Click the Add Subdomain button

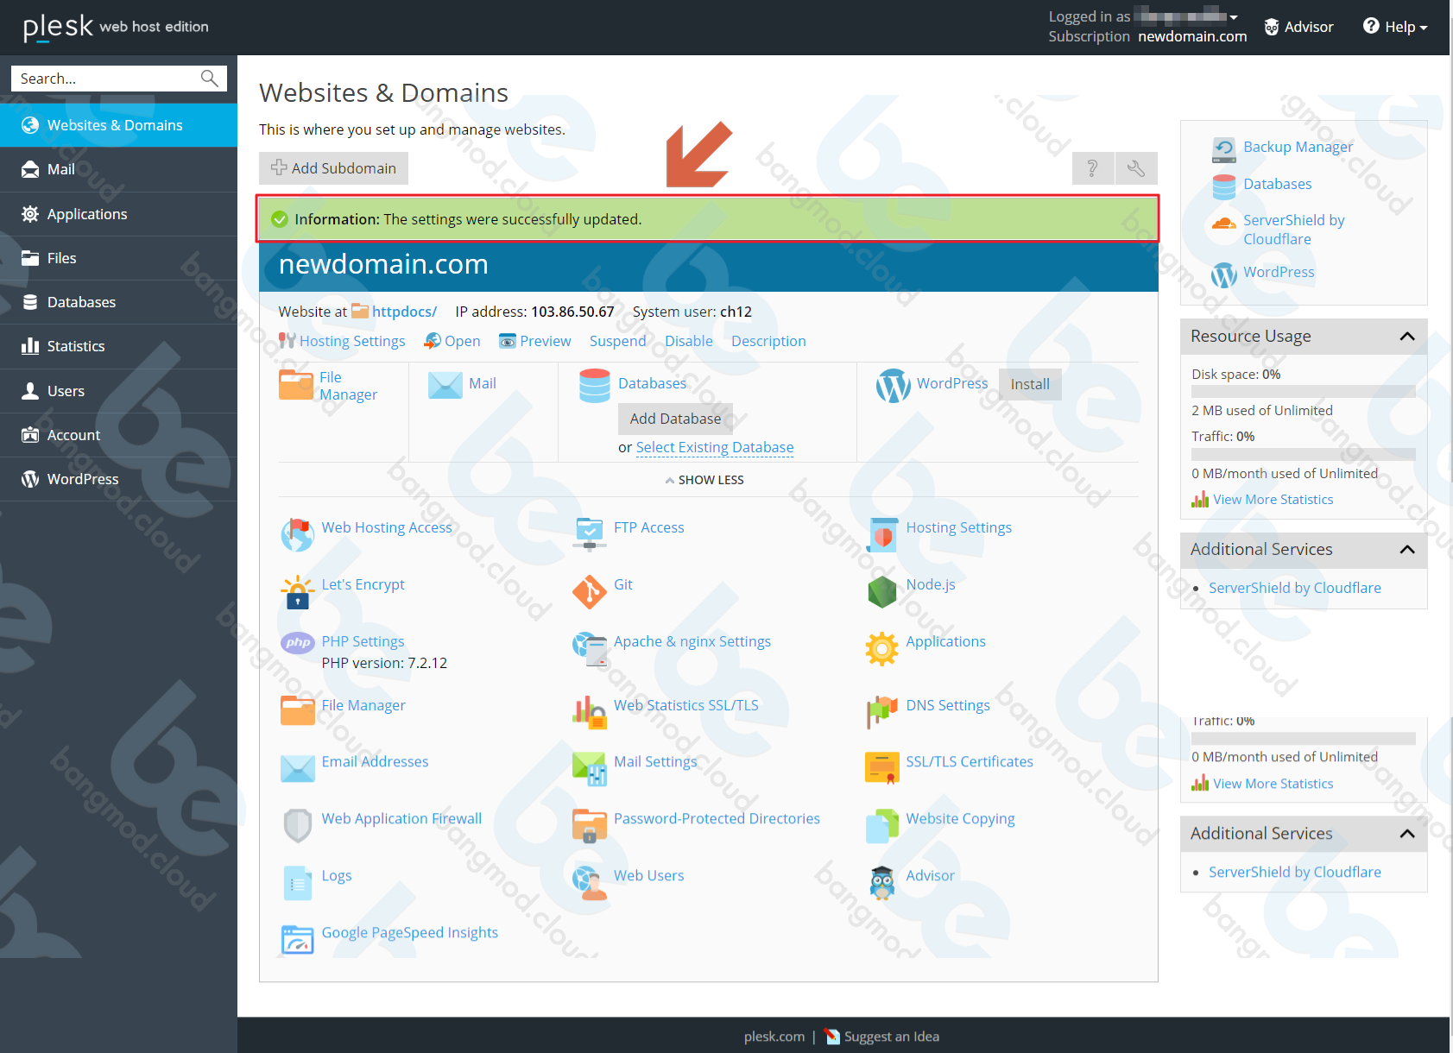click(x=333, y=168)
